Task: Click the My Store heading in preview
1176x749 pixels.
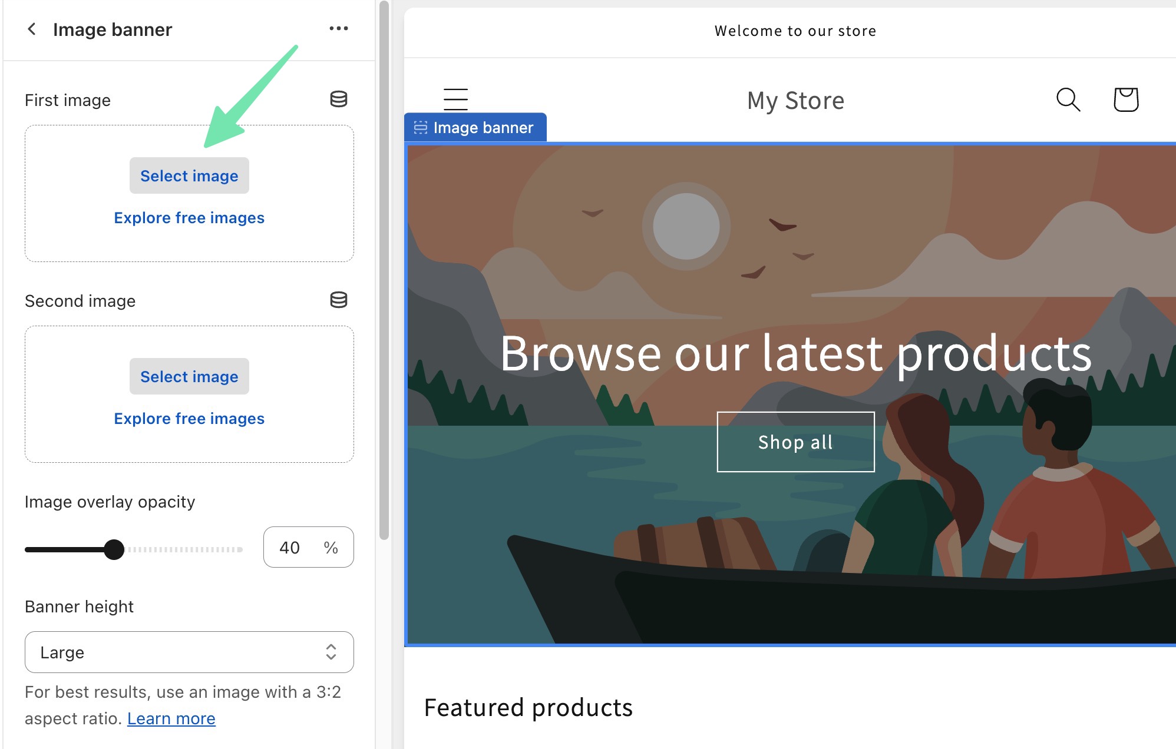Action: [x=795, y=100]
